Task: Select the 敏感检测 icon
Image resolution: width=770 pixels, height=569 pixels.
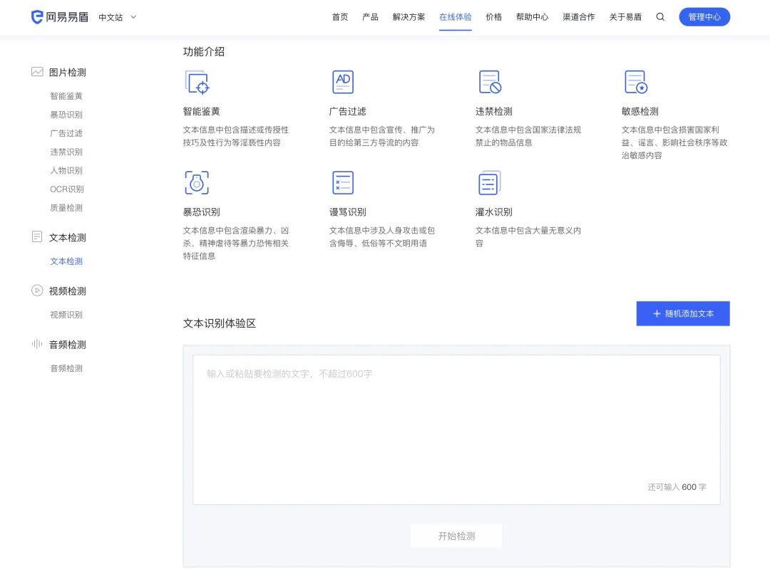Action: [635, 82]
